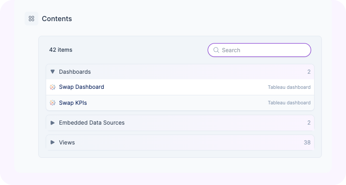This screenshot has height=185, width=346.
Task: Expand the Views section arrow
Action: (53, 142)
